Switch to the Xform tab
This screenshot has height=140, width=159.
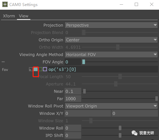[9, 16]
